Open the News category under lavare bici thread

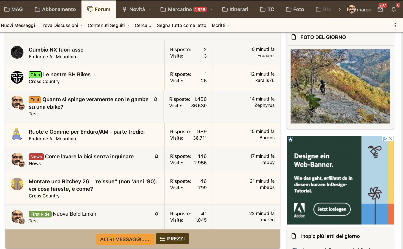[x=35, y=163]
